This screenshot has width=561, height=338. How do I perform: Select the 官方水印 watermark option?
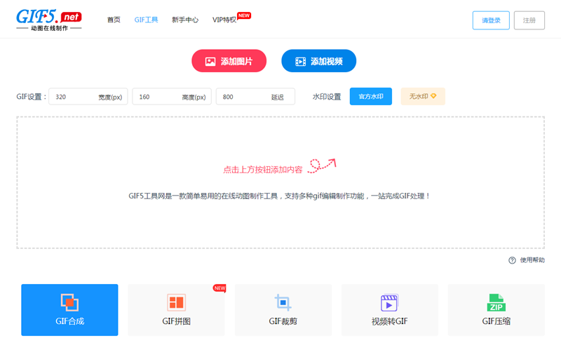pyautogui.click(x=371, y=97)
